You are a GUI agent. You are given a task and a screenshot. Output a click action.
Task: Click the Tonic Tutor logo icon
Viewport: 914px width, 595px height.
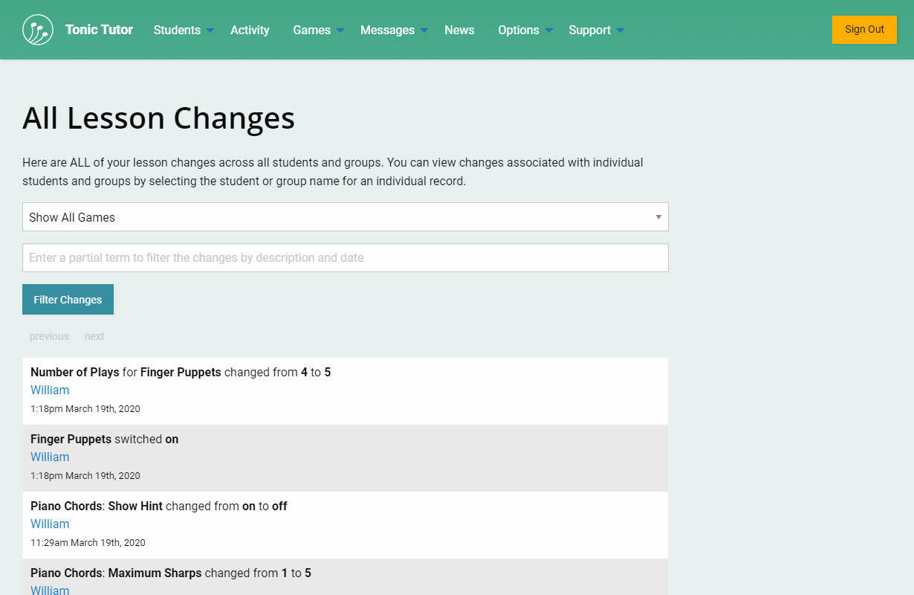(x=38, y=30)
